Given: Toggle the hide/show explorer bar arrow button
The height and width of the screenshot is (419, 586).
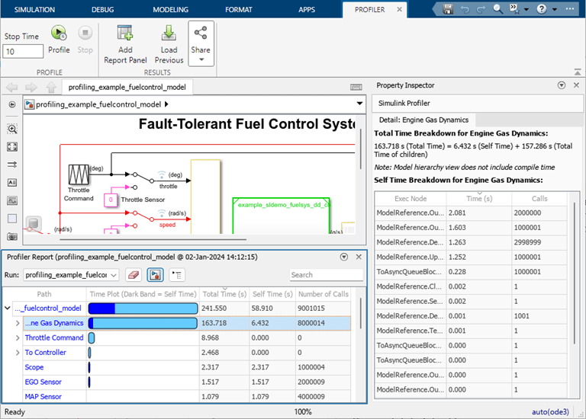Looking at the screenshot, I should point(11,104).
